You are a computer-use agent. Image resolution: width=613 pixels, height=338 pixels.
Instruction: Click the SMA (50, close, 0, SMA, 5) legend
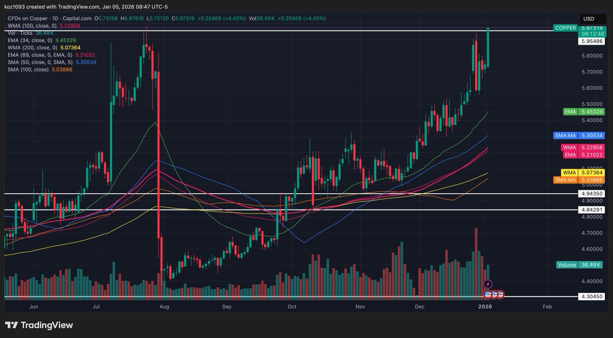[x=52, y=62]
